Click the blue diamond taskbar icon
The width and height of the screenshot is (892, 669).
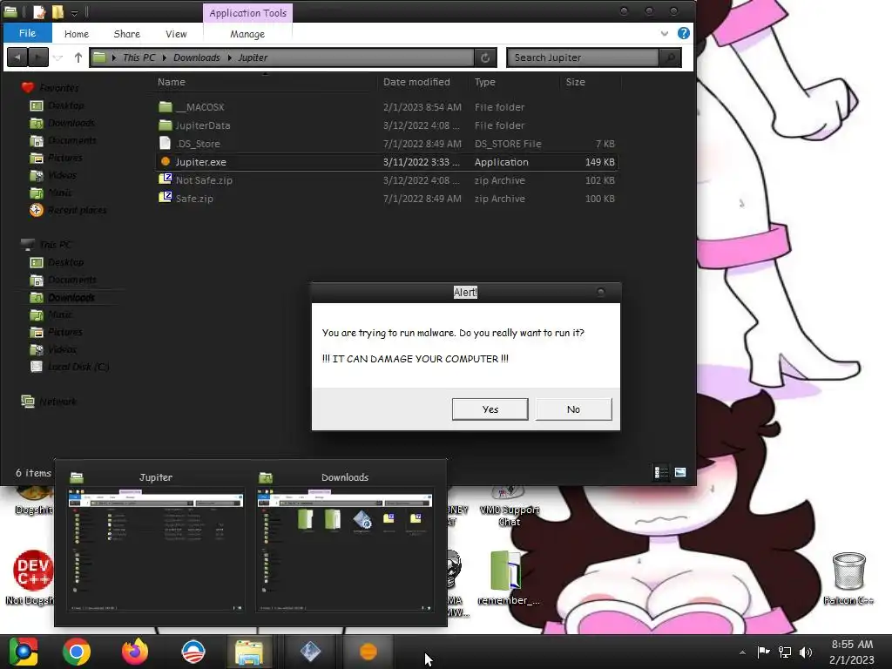pos(311,652)
